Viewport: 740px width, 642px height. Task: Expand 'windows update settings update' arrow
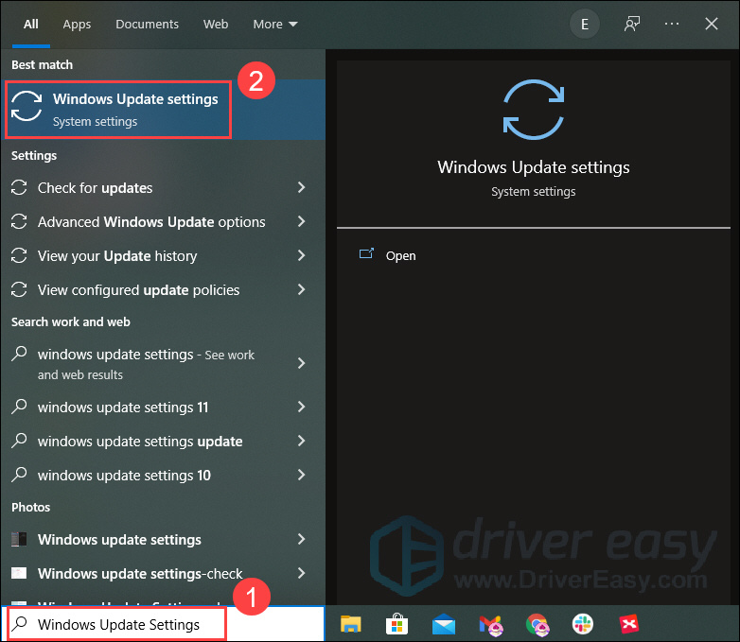click(301, 441)
